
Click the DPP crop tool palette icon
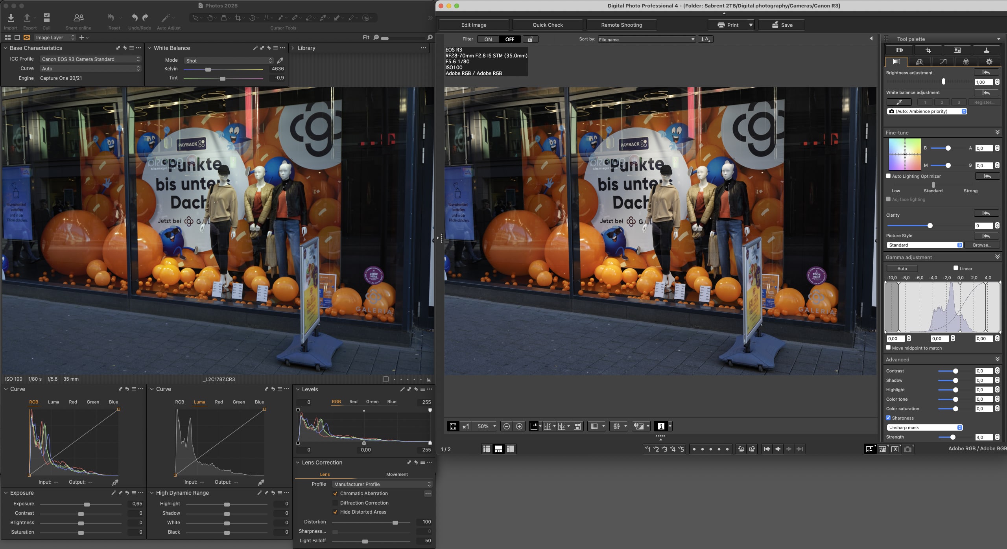click(928, 50)
